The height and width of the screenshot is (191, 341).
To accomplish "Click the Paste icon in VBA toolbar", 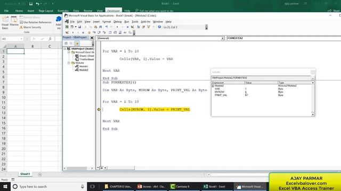I will (x=95, y=27).
